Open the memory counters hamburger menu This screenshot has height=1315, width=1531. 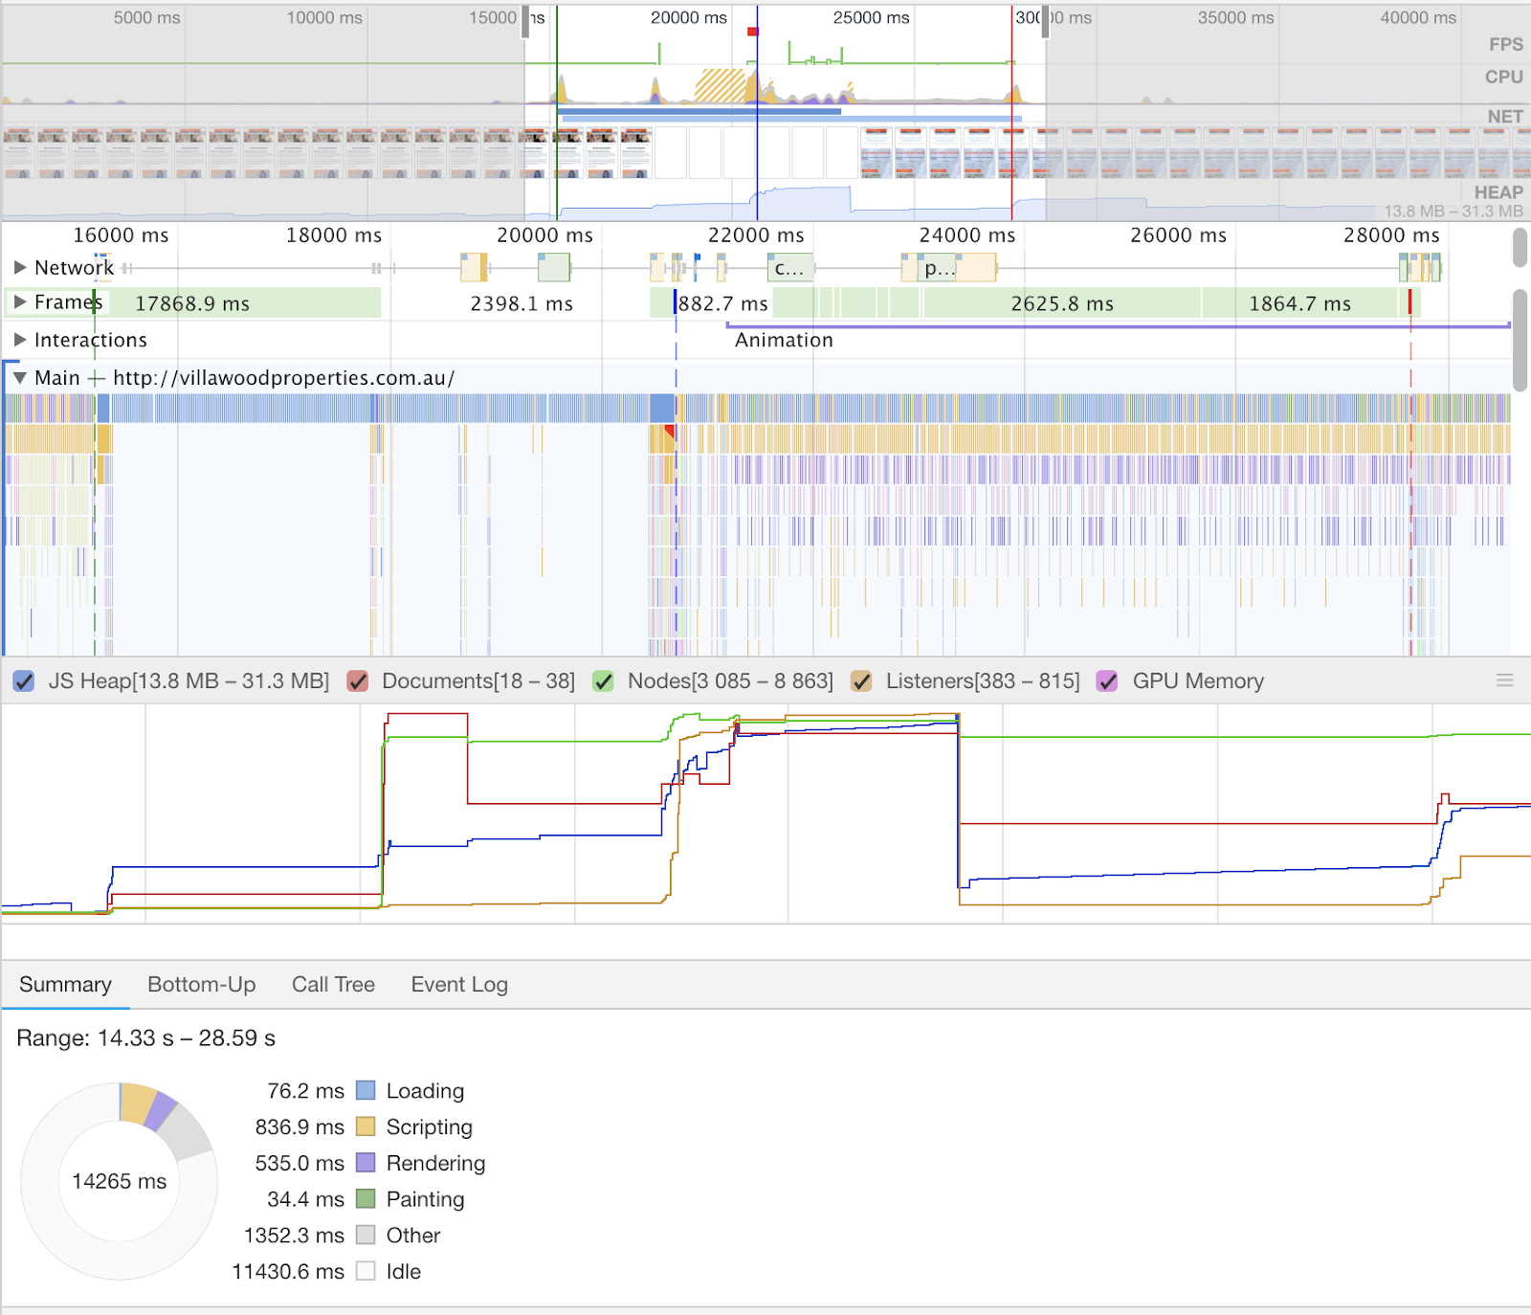1504,680
